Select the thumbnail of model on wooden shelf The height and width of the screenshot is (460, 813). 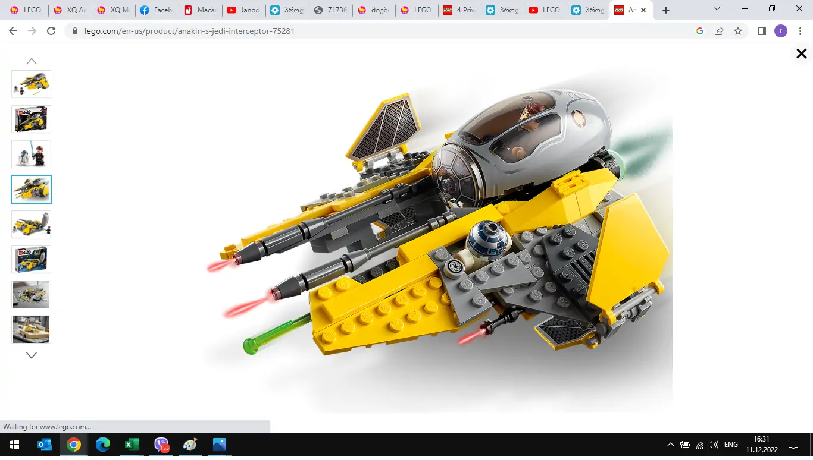pos(32,330)
